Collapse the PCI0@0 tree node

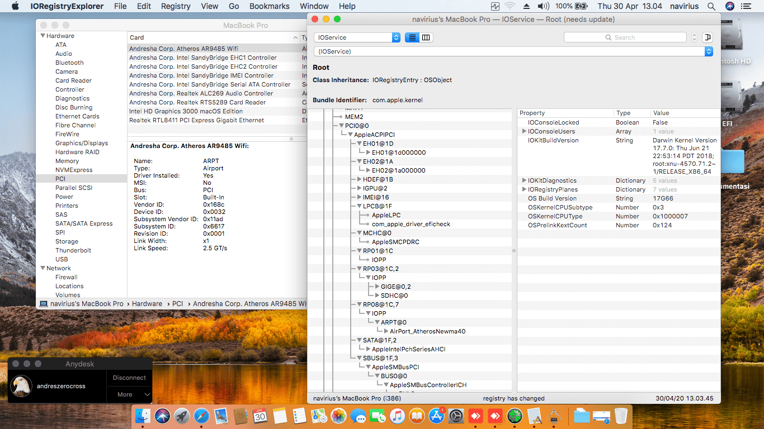click(340, 126)
